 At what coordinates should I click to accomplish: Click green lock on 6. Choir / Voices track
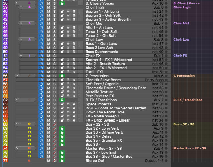point(62,3)
